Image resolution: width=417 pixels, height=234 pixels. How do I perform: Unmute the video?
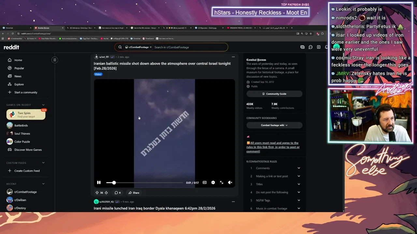(x=230, y=183)
